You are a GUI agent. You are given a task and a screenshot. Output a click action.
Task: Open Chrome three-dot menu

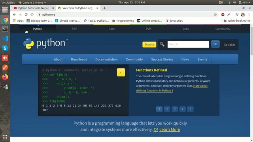pyautogui.click(x=249, y=15)
